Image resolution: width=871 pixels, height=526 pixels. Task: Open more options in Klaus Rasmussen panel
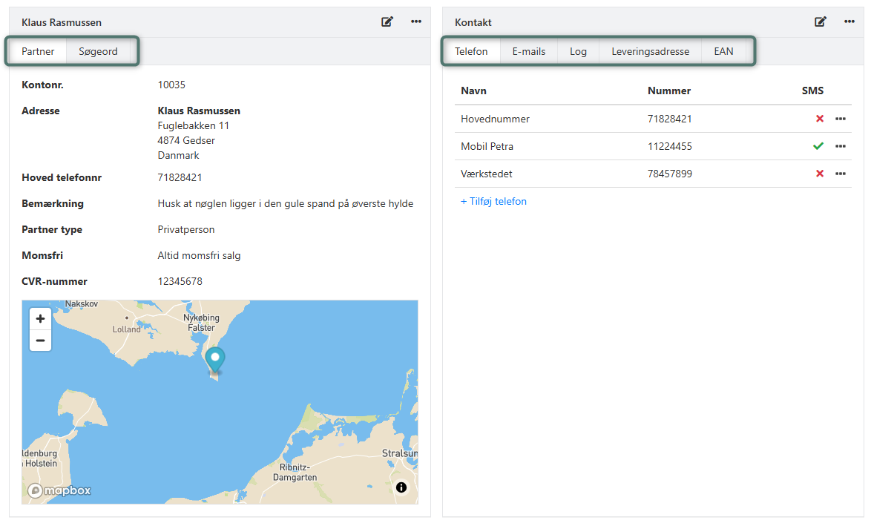pos(416,22)
